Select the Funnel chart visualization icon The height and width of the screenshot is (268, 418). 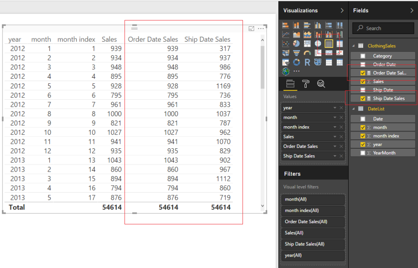pyautogui.click(x=297, y=53)
